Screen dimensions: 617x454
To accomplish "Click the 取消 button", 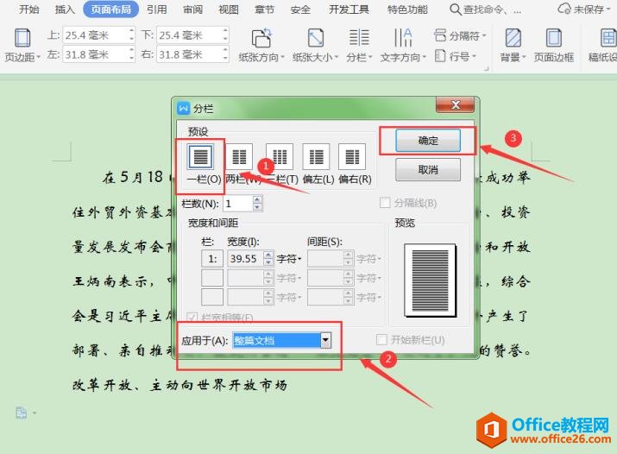I will (x=428, y=169).
